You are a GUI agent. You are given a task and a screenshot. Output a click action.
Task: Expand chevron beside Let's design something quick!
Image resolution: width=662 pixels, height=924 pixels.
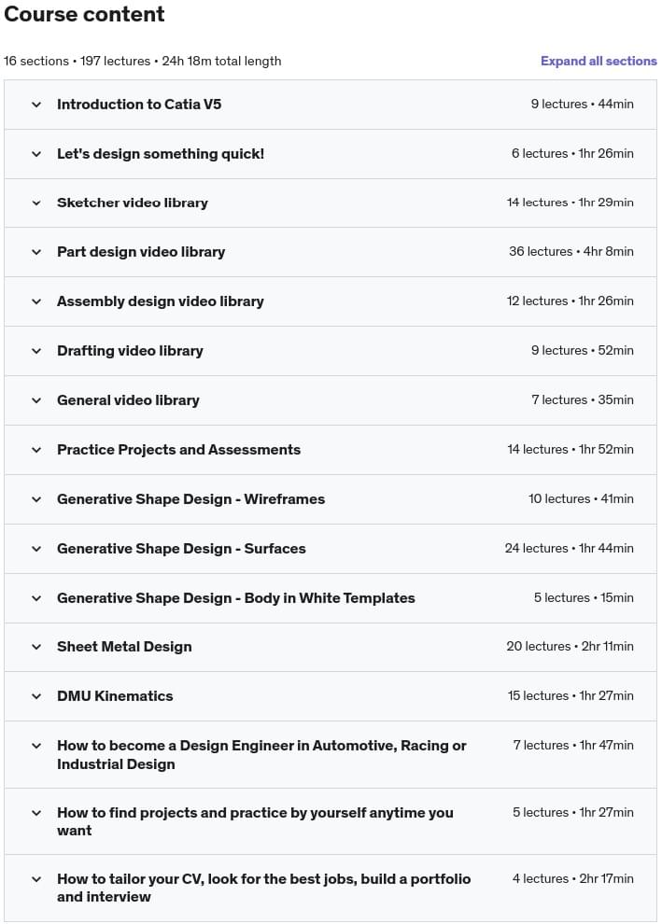[x=36, y=154]
